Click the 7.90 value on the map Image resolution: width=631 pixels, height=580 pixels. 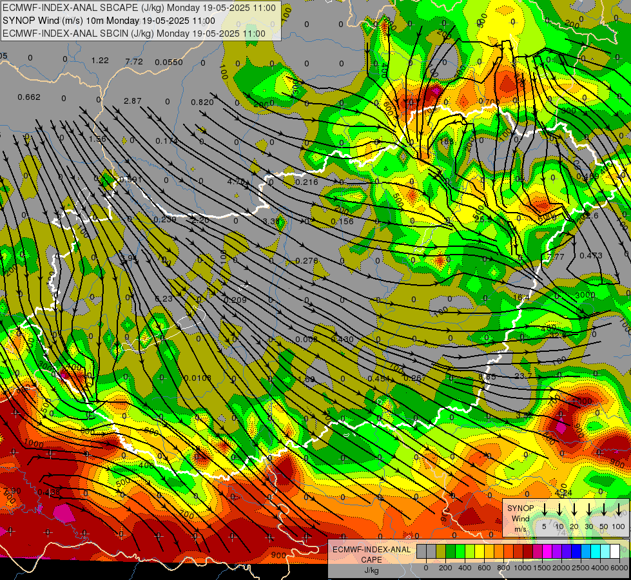point(12,490)
